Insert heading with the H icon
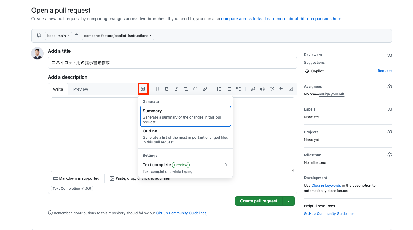This screenshot has height=230, width=413. coord(157,89)
